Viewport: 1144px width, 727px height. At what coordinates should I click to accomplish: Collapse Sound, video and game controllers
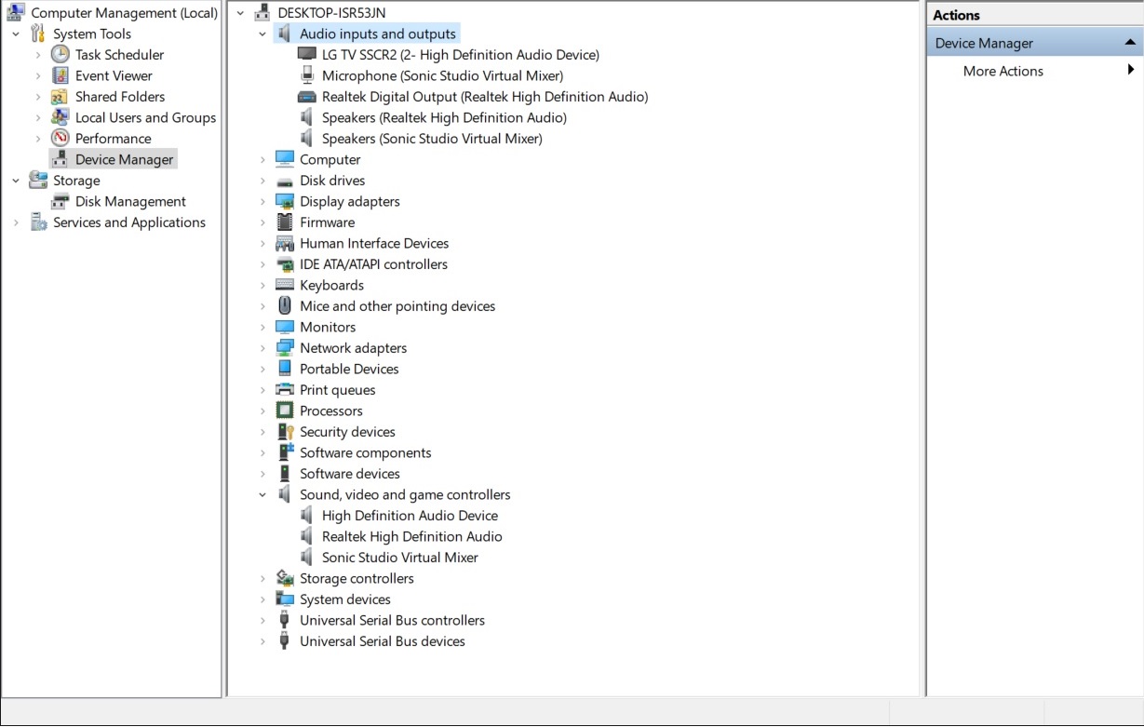tap(262, 495)
